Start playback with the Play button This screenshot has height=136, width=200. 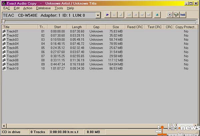point(107,15)
